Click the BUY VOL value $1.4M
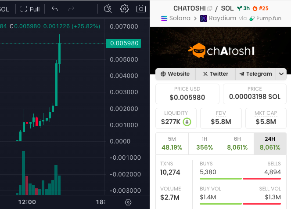 tap(208, 197)
